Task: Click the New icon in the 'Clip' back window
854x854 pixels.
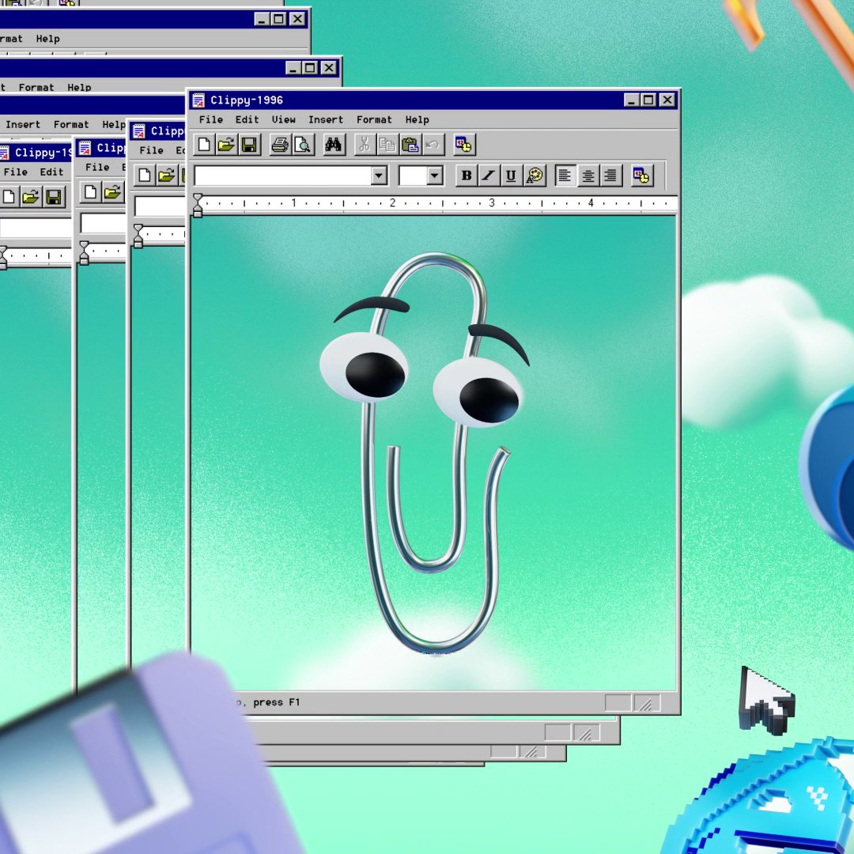Action: click(x=91, y=192)
